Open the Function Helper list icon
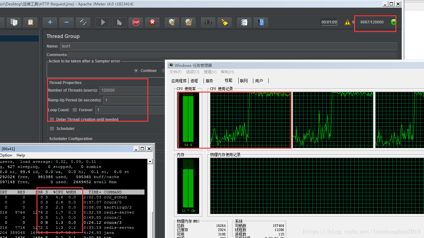Screen dimensions: 424x238 point(244,22)
